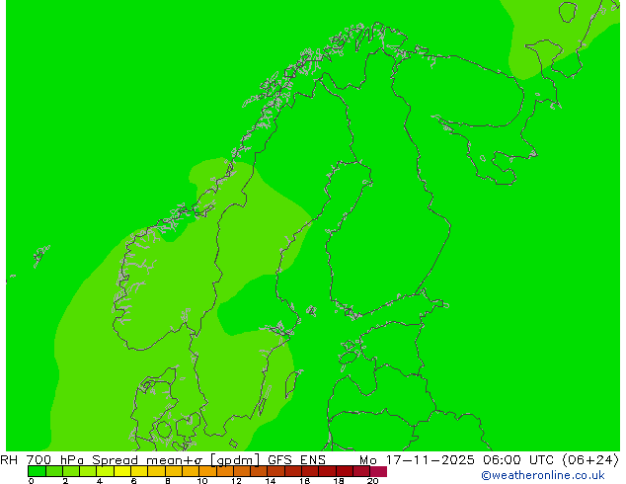
Task: Click the legend scale label "8"
Action: [168, 481]
